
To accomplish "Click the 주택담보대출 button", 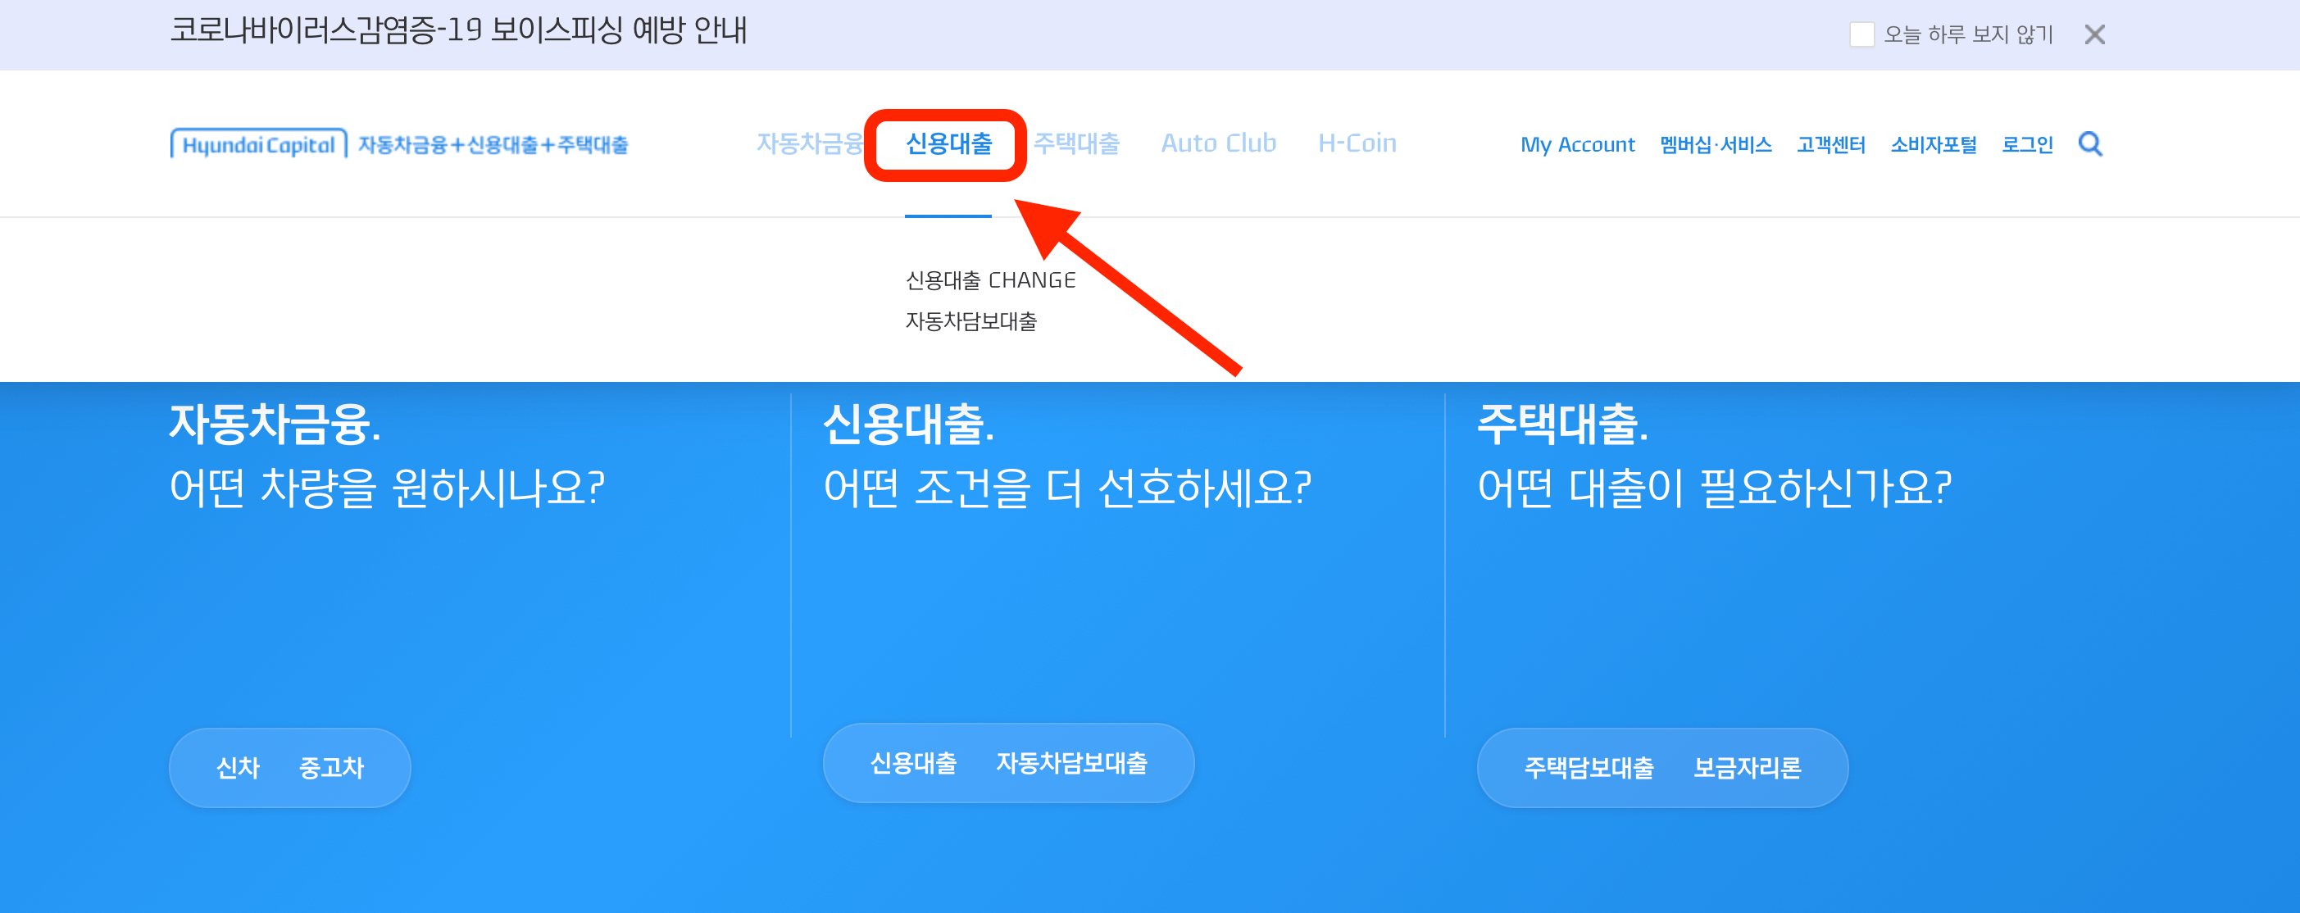I will point(1590,768).
